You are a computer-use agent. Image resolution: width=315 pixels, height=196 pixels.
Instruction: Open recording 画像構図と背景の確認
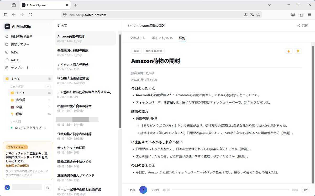pos(86,52)
